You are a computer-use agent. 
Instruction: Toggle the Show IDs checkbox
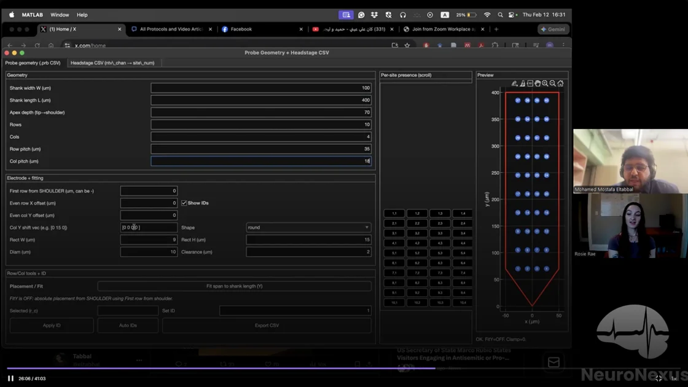184,203
